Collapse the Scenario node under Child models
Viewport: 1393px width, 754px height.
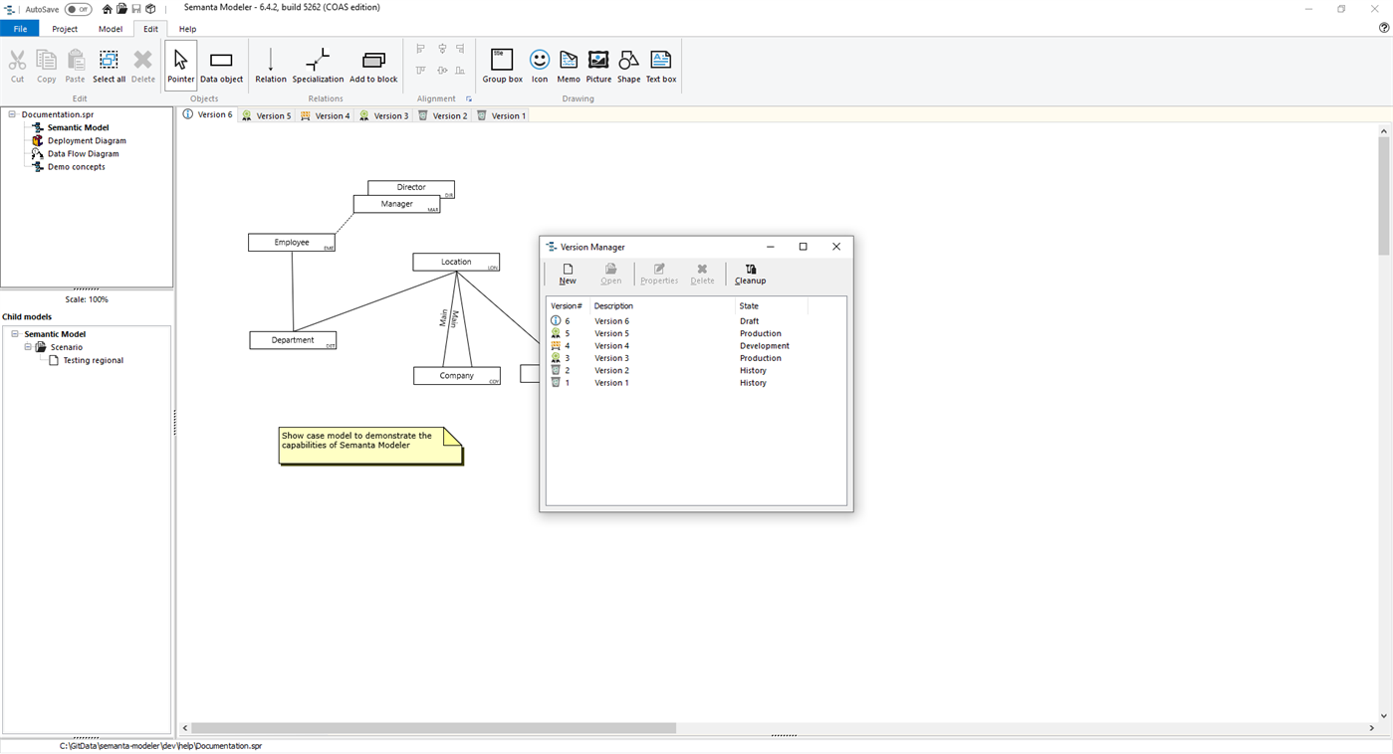[x=27, y=346]
